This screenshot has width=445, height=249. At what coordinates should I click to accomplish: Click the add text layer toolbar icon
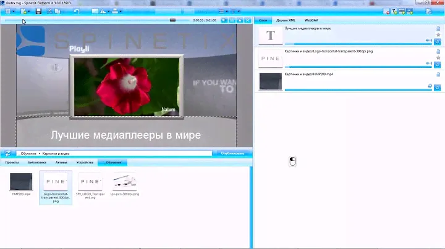394,11
